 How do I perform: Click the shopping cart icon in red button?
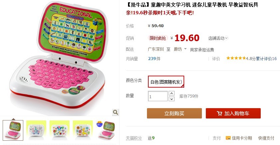[x=219, y=113]
